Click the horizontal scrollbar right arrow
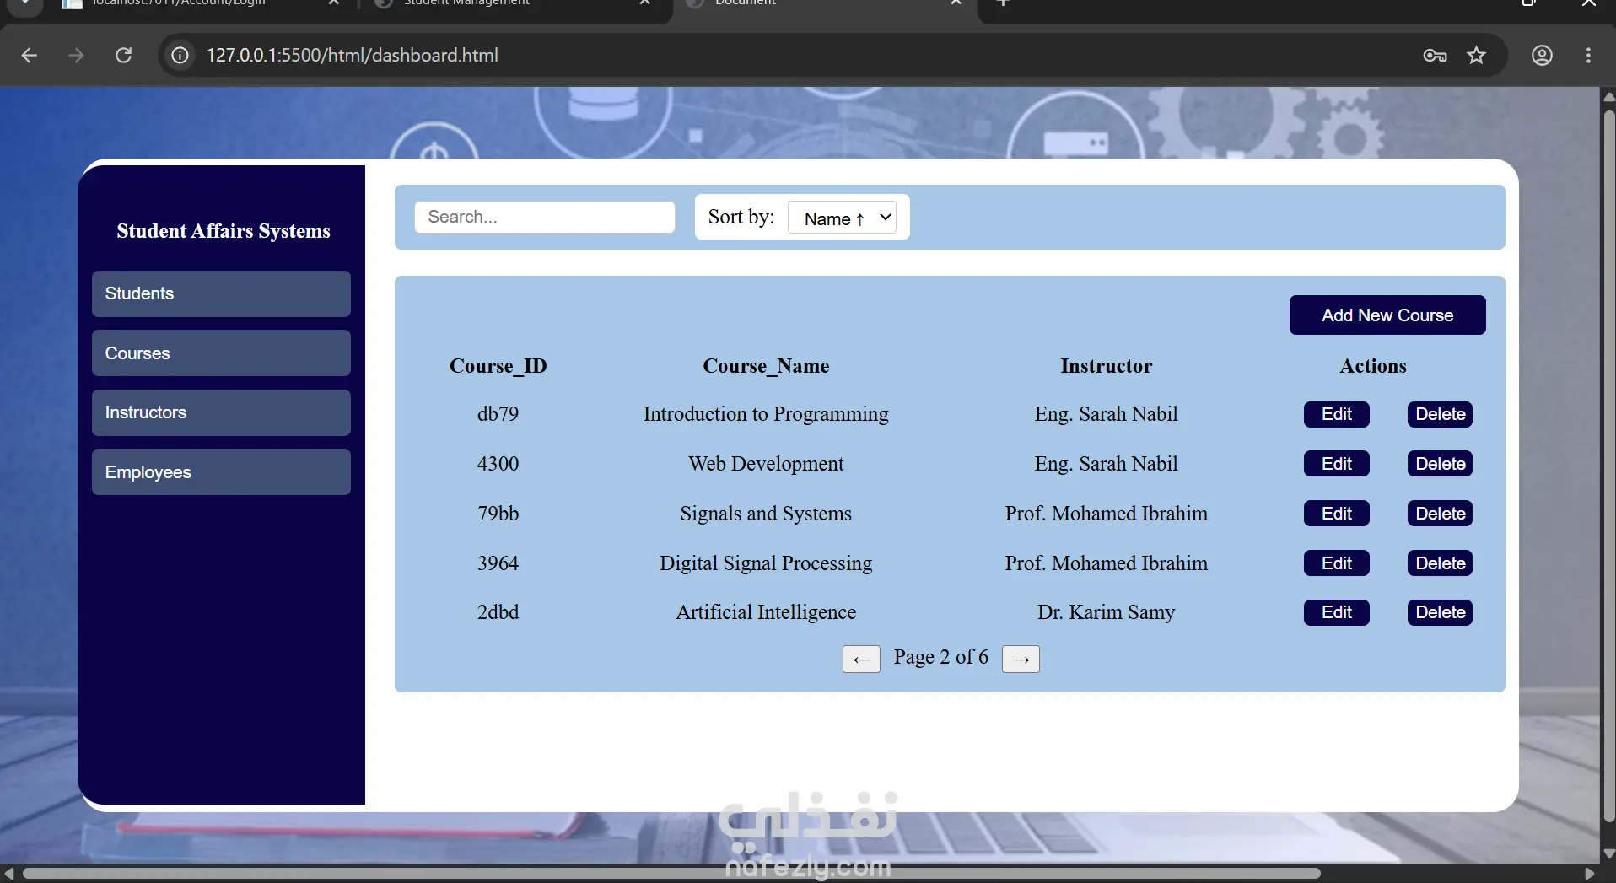Image resolution: width=1616 pixels, height=883 pixels. [x=1590, y=874]
